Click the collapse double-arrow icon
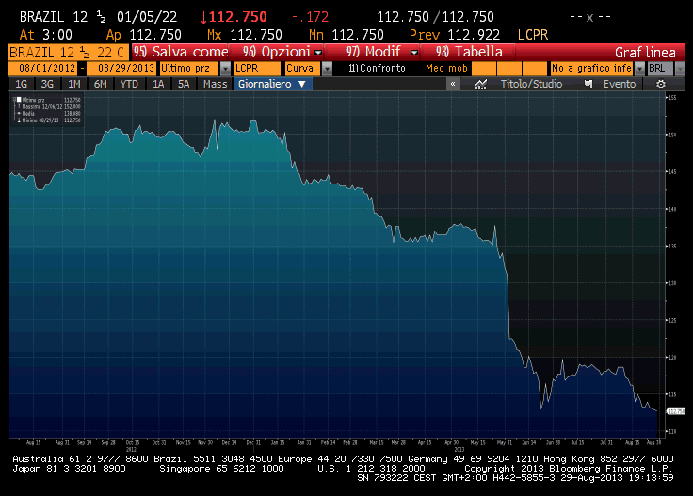 tap(453, 84)
